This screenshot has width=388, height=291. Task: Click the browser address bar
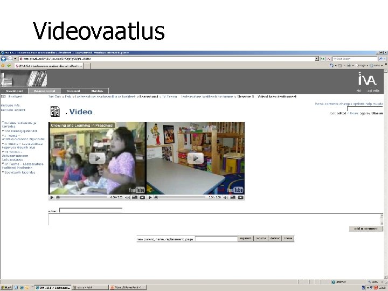click(167, 59)
